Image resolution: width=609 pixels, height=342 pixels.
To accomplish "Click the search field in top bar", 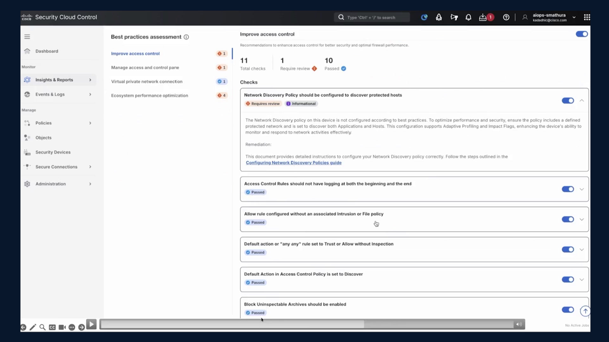I will (x=372, y=17).
